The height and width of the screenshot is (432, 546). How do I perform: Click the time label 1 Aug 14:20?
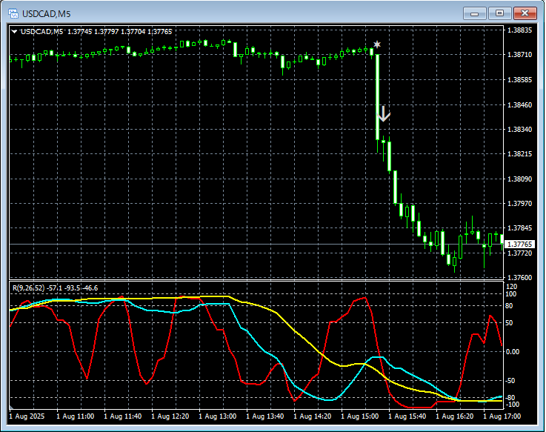click(x=313, y=416)
